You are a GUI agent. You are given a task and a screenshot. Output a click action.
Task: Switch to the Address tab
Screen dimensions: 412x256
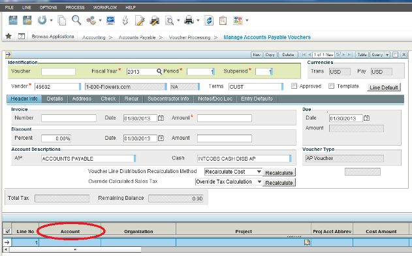point(82,99)
